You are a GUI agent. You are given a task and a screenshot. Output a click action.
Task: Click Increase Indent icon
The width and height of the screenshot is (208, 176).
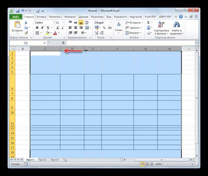[x=76, y=33]
